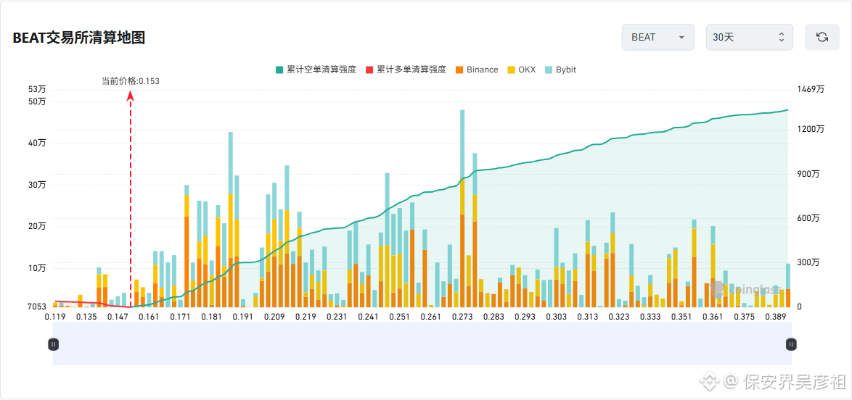Open the 30天 time range selector
852x400 pixels.
(749, 38)
